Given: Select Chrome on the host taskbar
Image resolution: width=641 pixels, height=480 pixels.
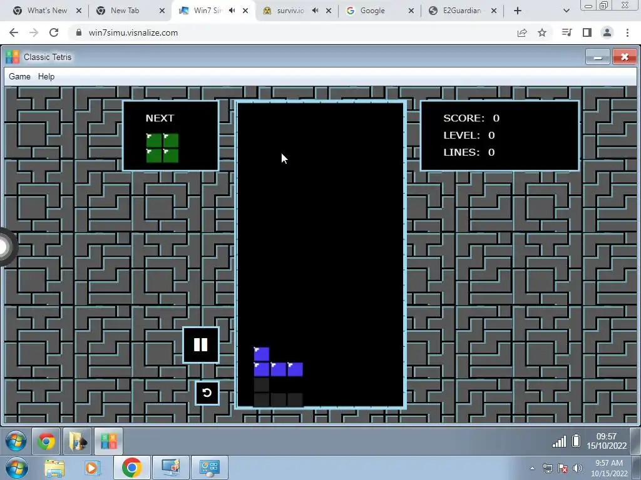Looking at the screenshot, I should 131,467.
